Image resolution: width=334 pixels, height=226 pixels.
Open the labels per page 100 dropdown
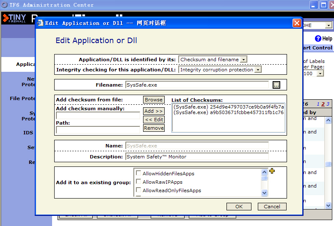(x=320, y=74)
